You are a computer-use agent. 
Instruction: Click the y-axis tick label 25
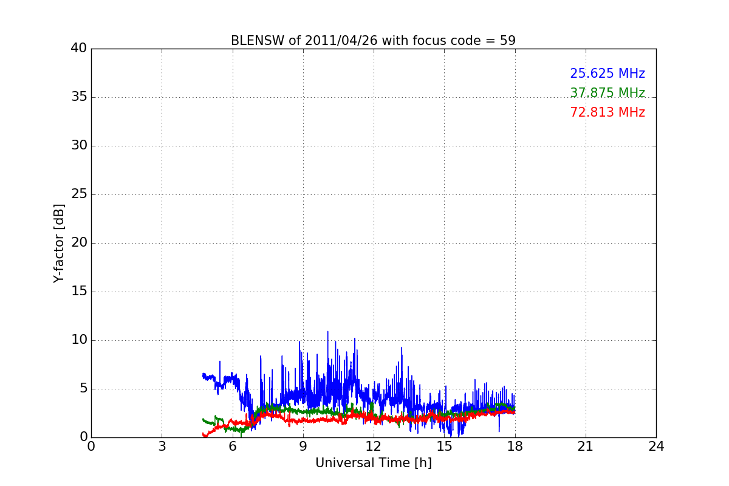pos(79,194)
